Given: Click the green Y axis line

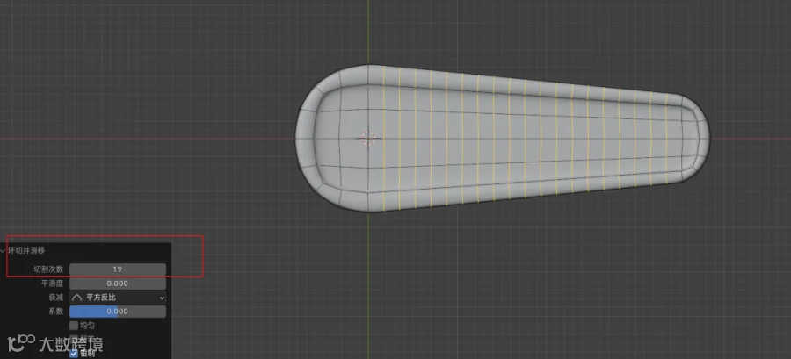Looking at the screenshot, I should (x=368, y=30).
